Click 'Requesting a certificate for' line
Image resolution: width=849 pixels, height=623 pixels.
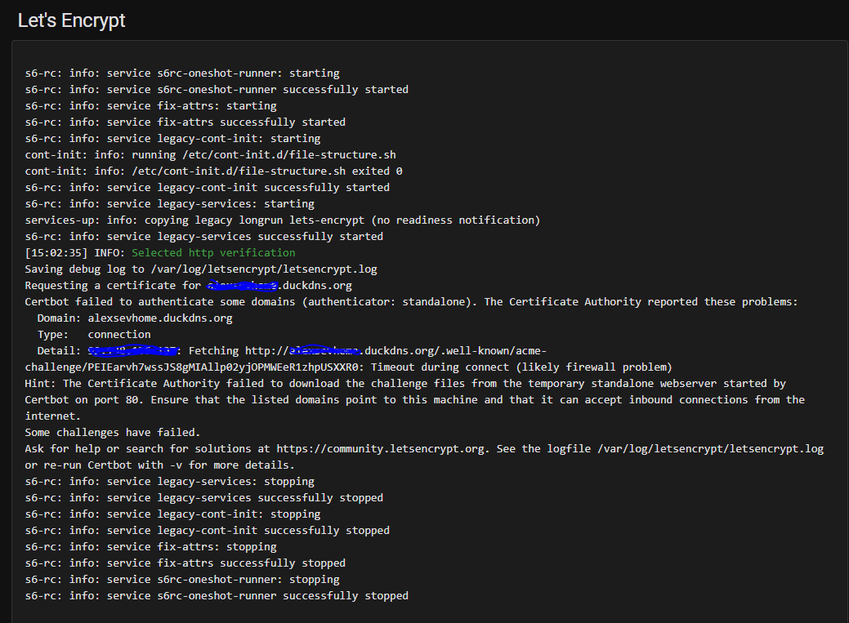pos(189,285)
